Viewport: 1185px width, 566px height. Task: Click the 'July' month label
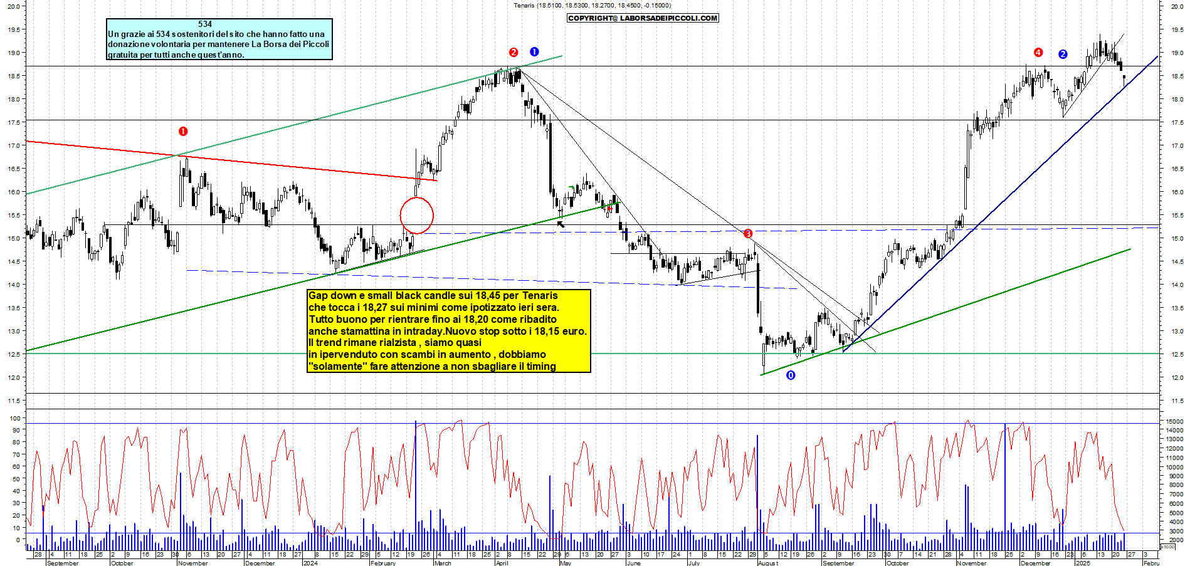pos(693,563)
